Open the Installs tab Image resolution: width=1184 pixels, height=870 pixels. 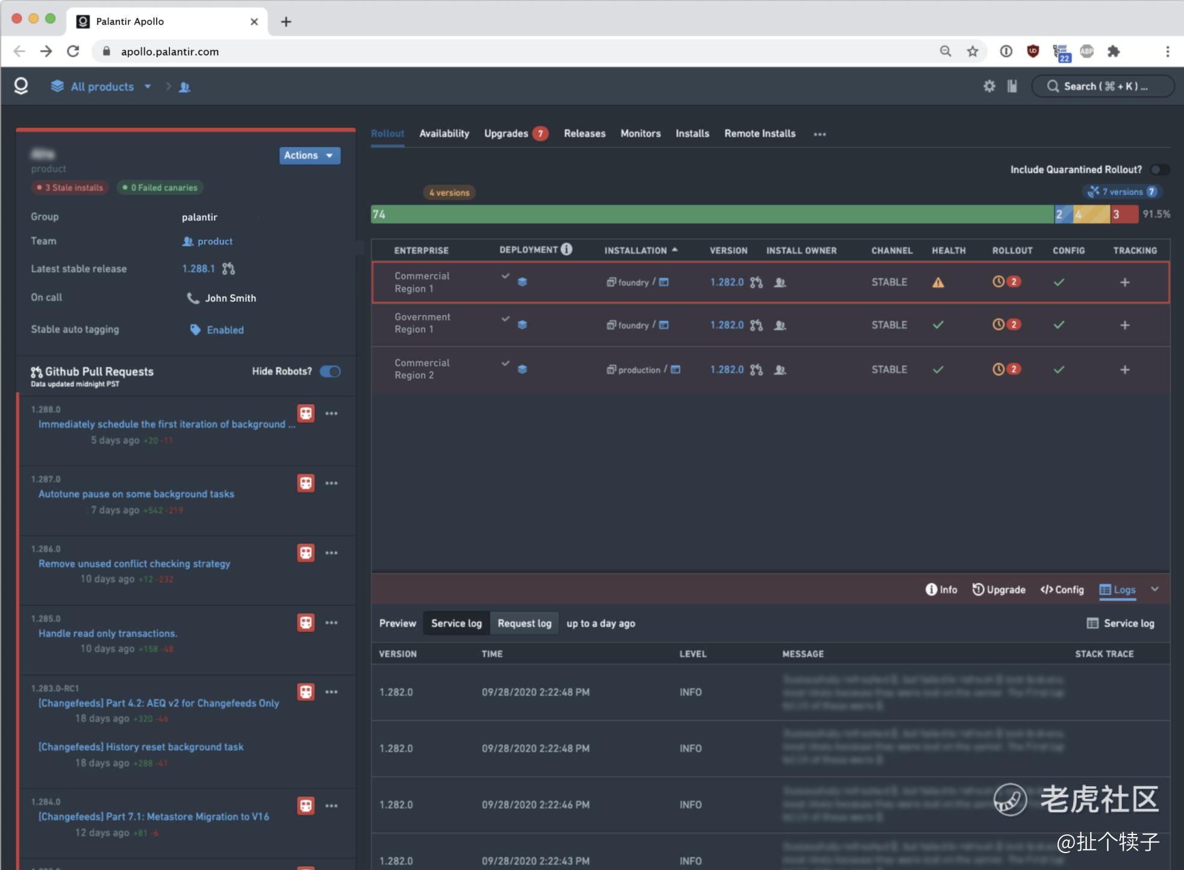692,134
